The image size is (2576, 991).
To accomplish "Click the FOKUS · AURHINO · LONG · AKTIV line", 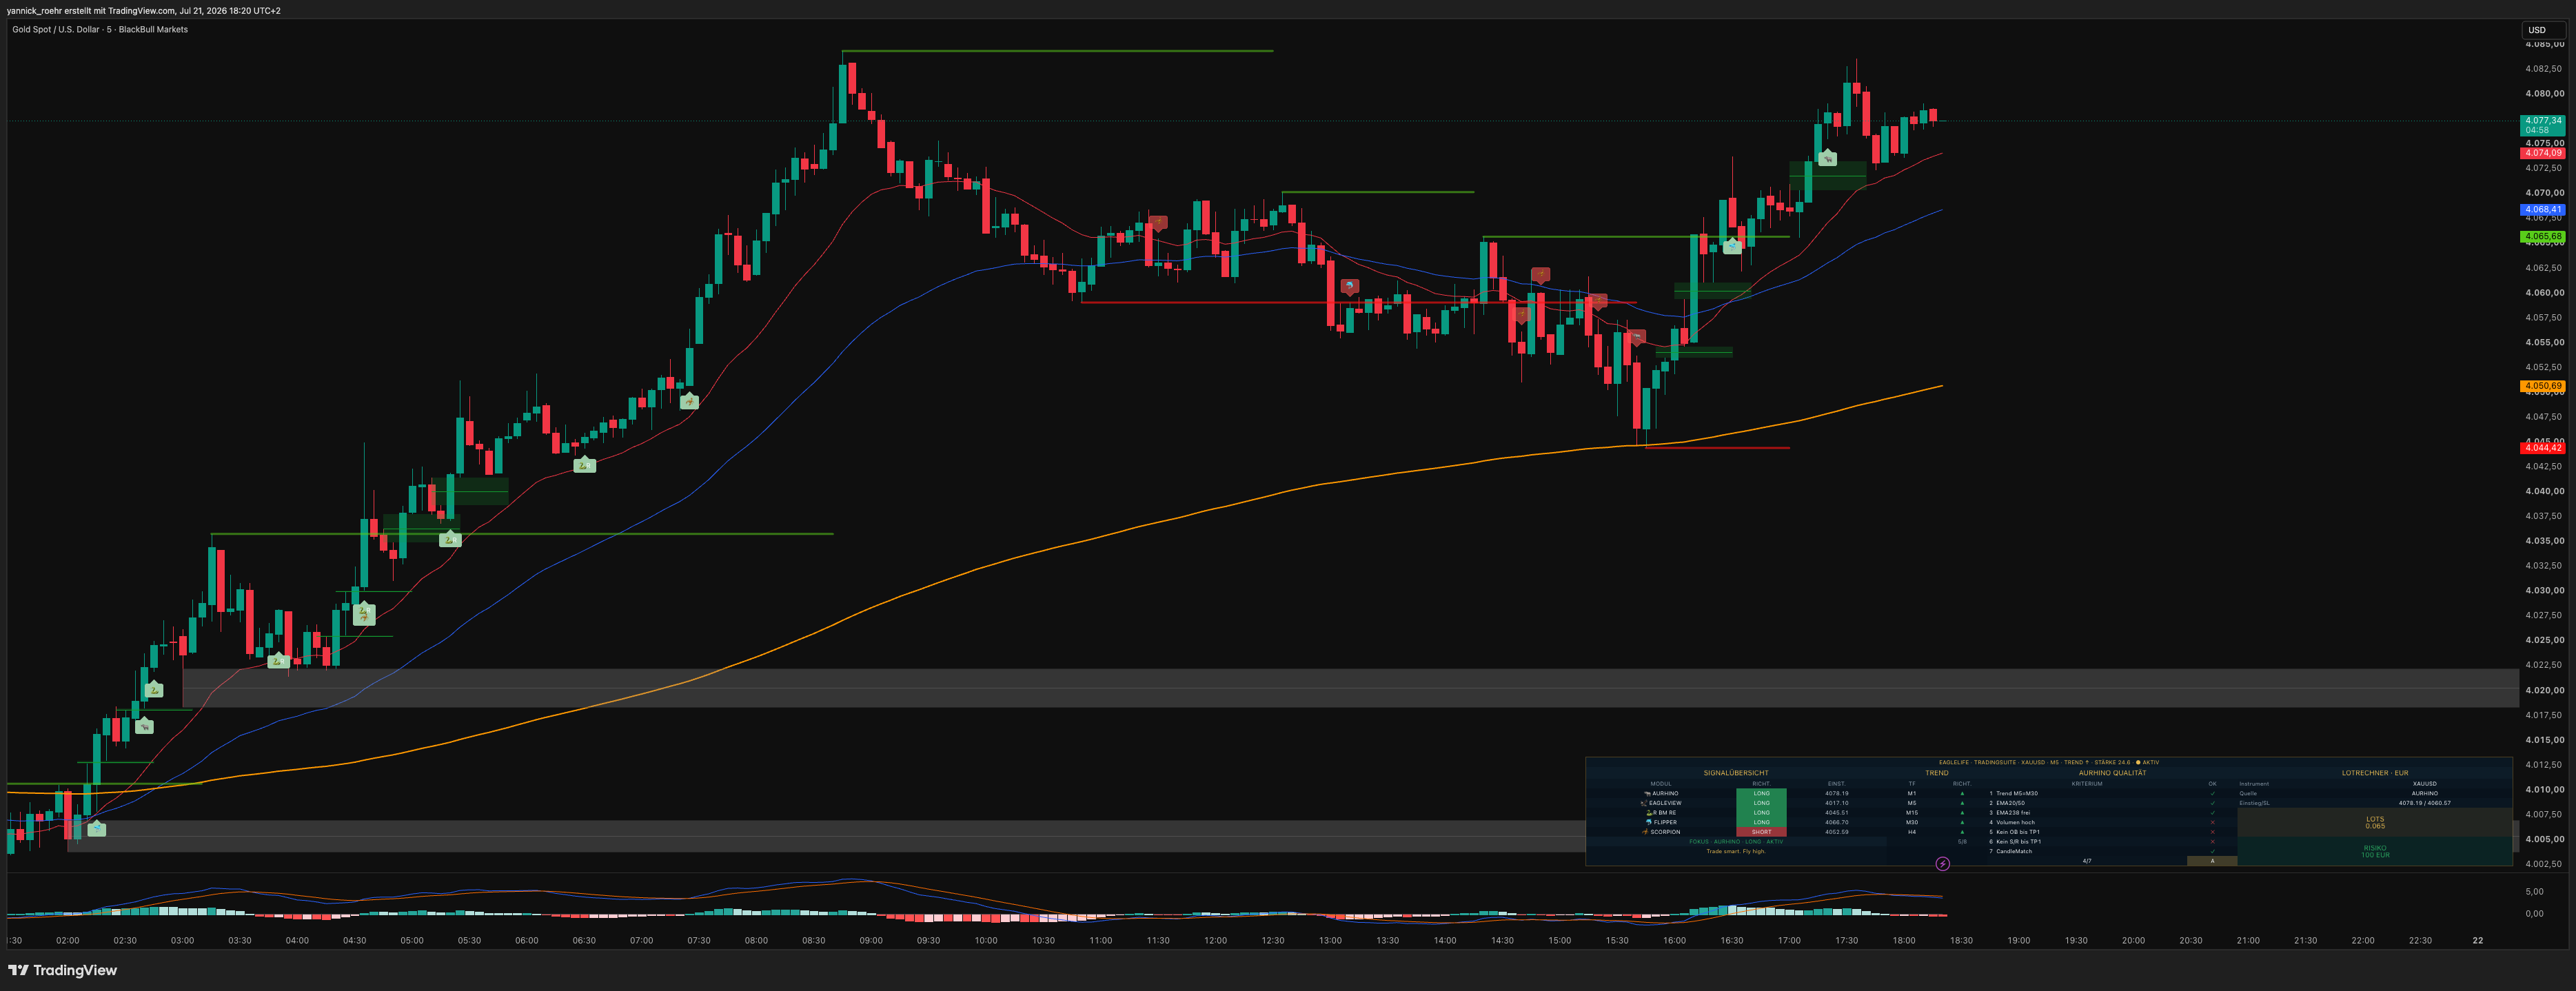I will (x=1737, y=842).
